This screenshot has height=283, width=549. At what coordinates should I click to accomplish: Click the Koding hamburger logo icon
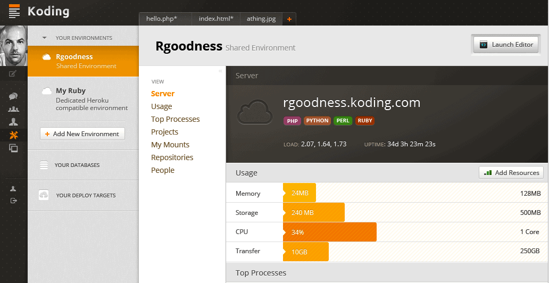point(14,11)
